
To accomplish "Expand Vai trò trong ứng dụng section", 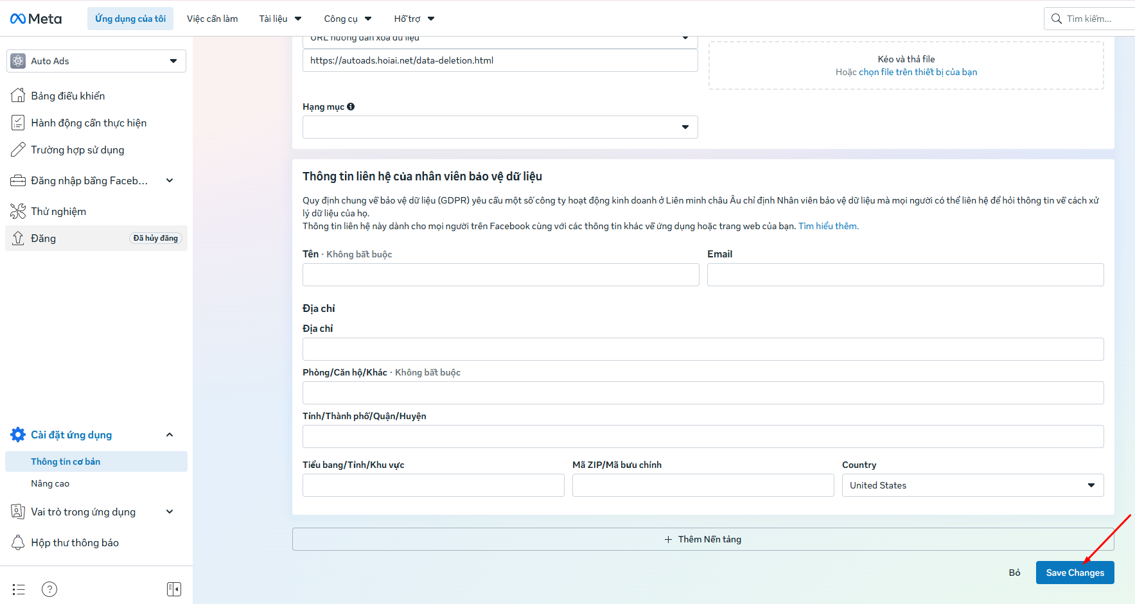I will coord(170,512).
